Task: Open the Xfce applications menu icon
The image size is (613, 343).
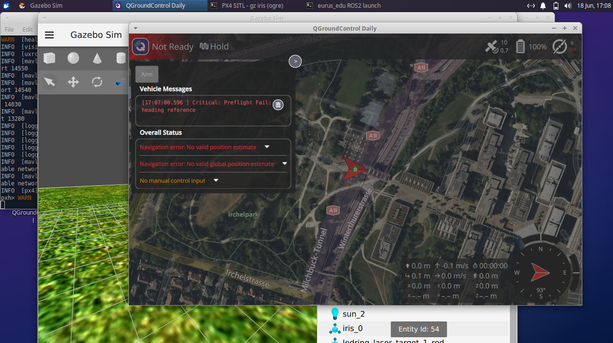Action: 6,6
